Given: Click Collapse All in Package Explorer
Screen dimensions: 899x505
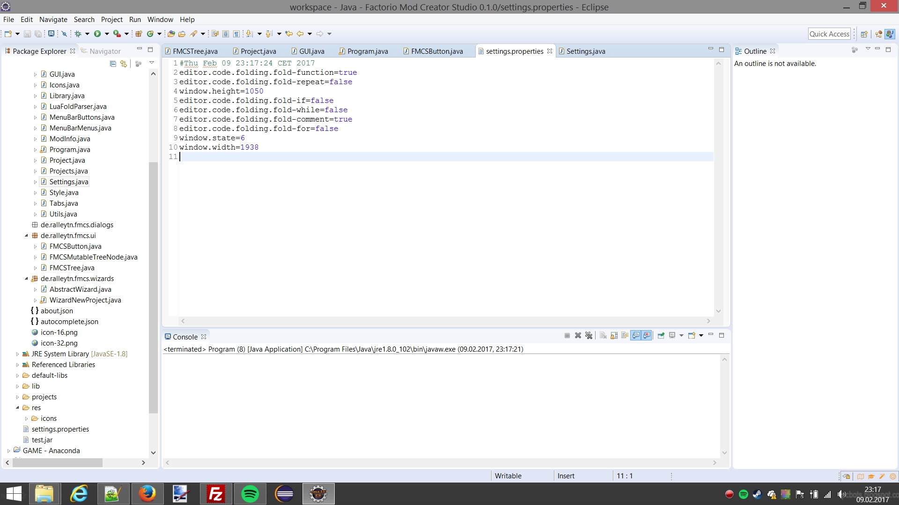Looking at the screenshot, I should pos(113,64).
